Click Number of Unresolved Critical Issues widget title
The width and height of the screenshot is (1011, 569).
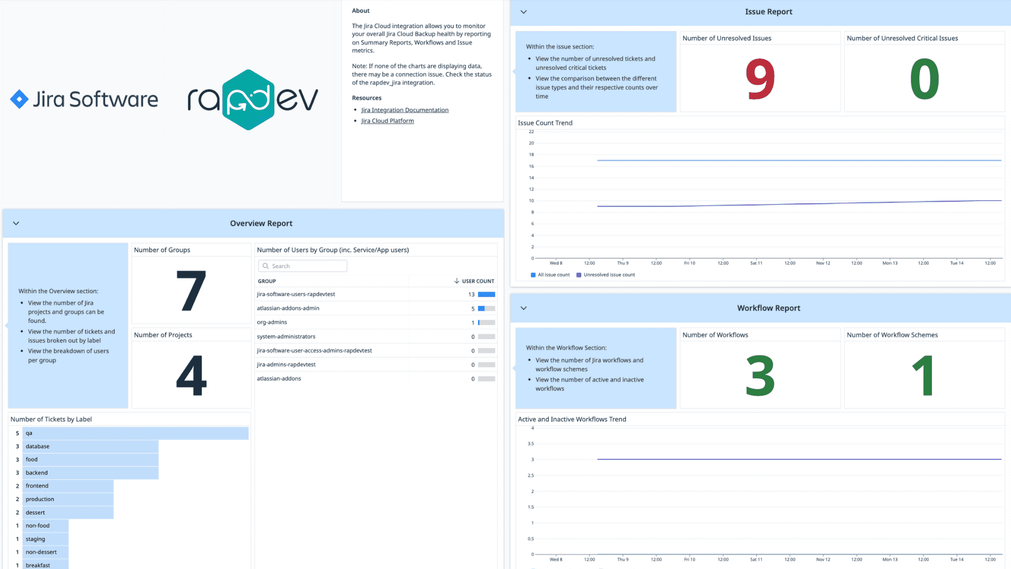click(x=902, y=38)
